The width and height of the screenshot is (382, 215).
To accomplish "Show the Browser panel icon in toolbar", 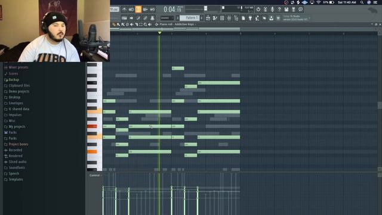I will 236,18.
